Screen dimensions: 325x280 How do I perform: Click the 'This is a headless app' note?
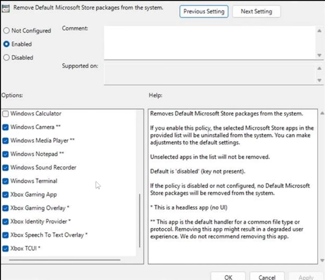[x=189, y=207]
